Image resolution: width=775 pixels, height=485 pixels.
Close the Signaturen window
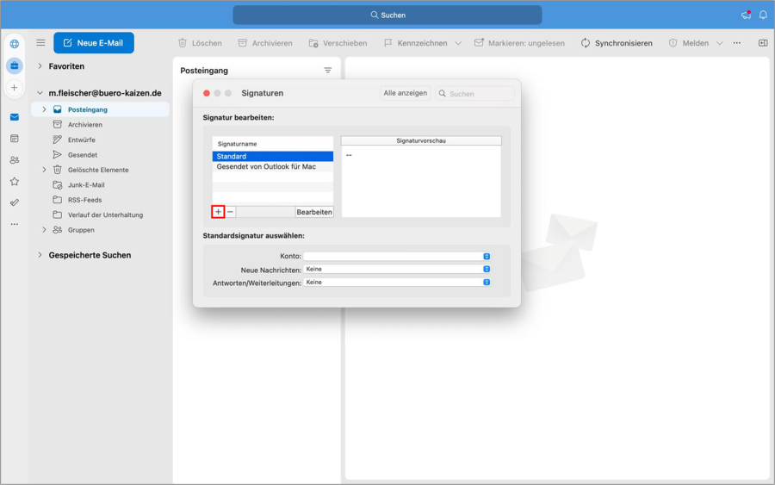coord(207,93)
